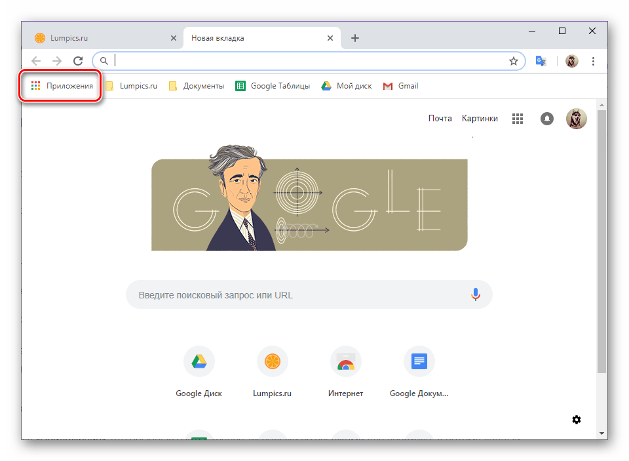Click the Google search input field
Screen dimensions: 629x461
pos(295,295)
